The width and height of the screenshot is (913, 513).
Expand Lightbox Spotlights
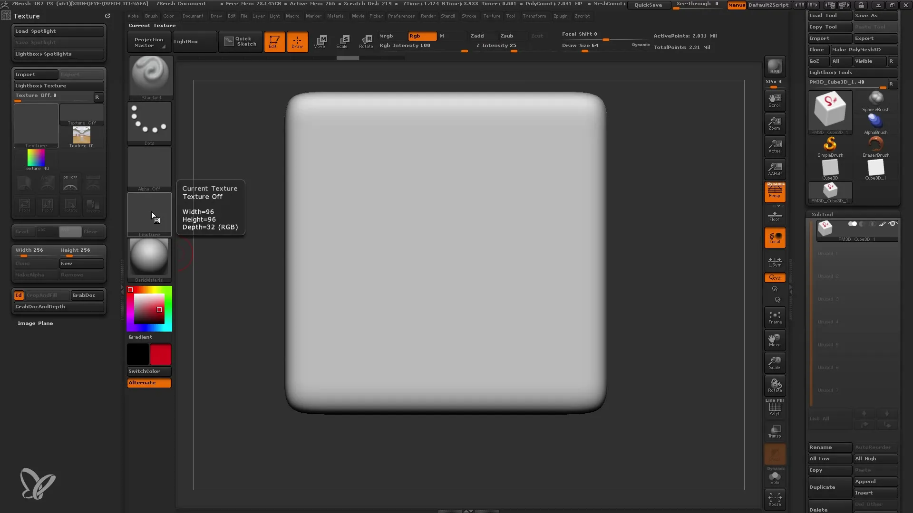[58, 54]
